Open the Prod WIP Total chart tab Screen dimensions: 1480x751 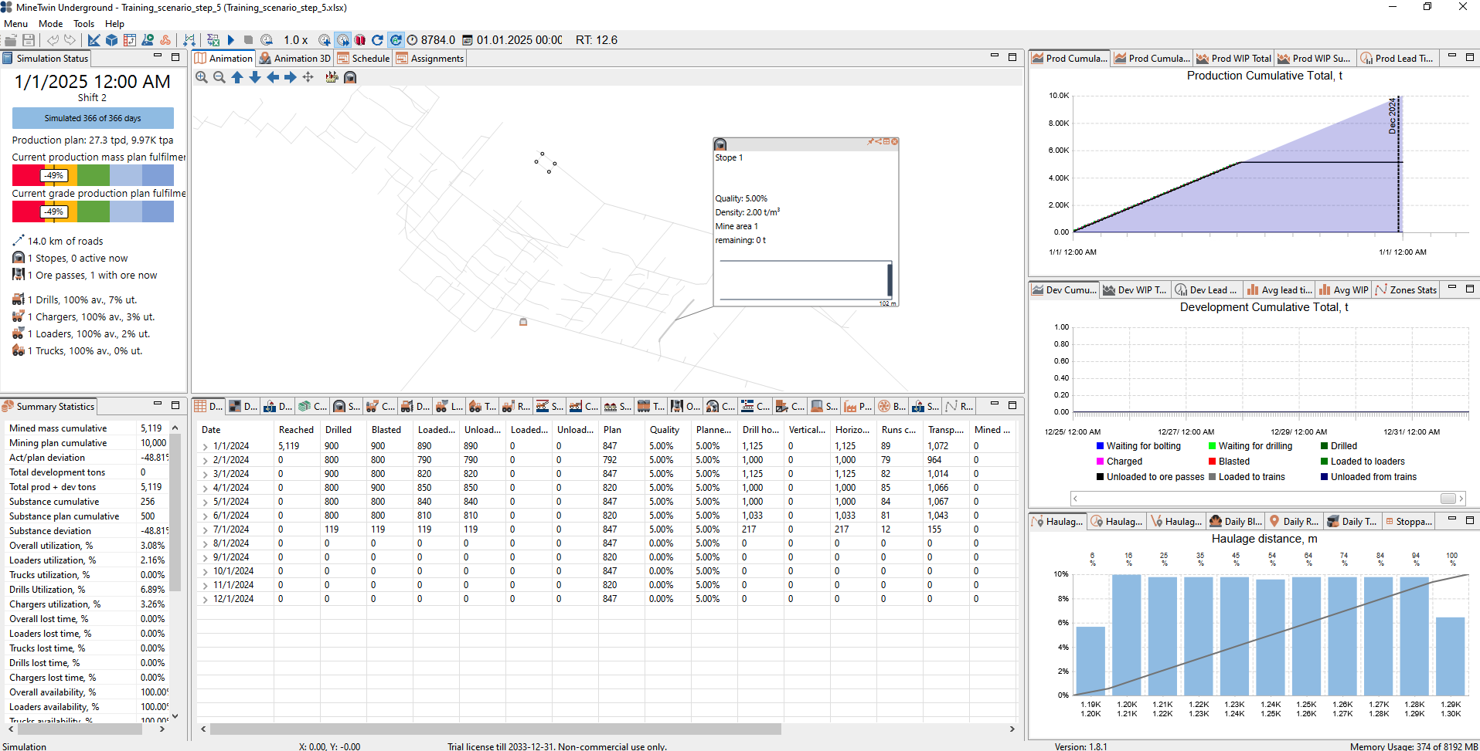(x=1234, y=58)
